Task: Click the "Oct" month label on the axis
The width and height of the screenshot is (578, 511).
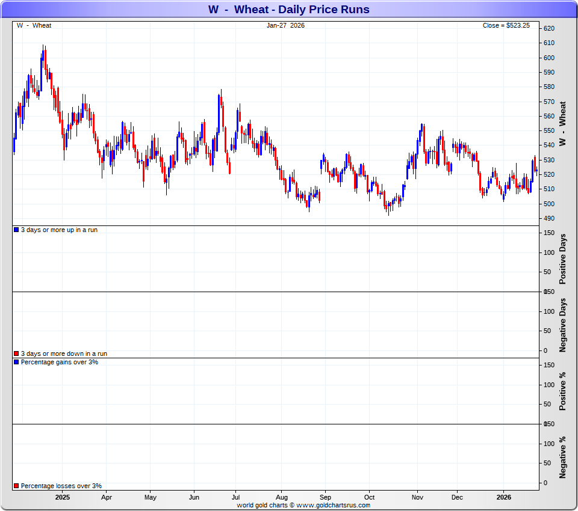Action: [370, 498]
